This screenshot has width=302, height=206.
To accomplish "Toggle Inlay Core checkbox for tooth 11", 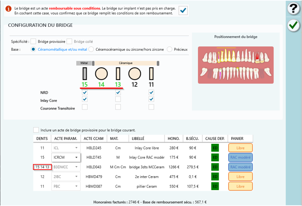I will tap(151, 99).
